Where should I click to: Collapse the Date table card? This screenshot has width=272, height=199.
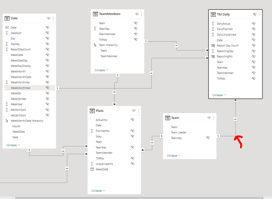click(13, 145)
